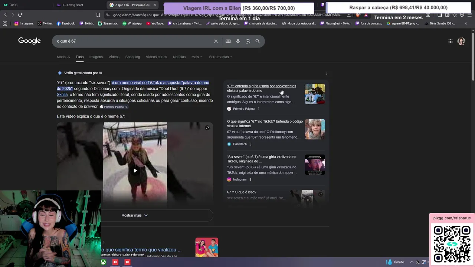The image size is (475, 267).
Task: Select the Imagens search tab
Action: [x=96, y=57]
